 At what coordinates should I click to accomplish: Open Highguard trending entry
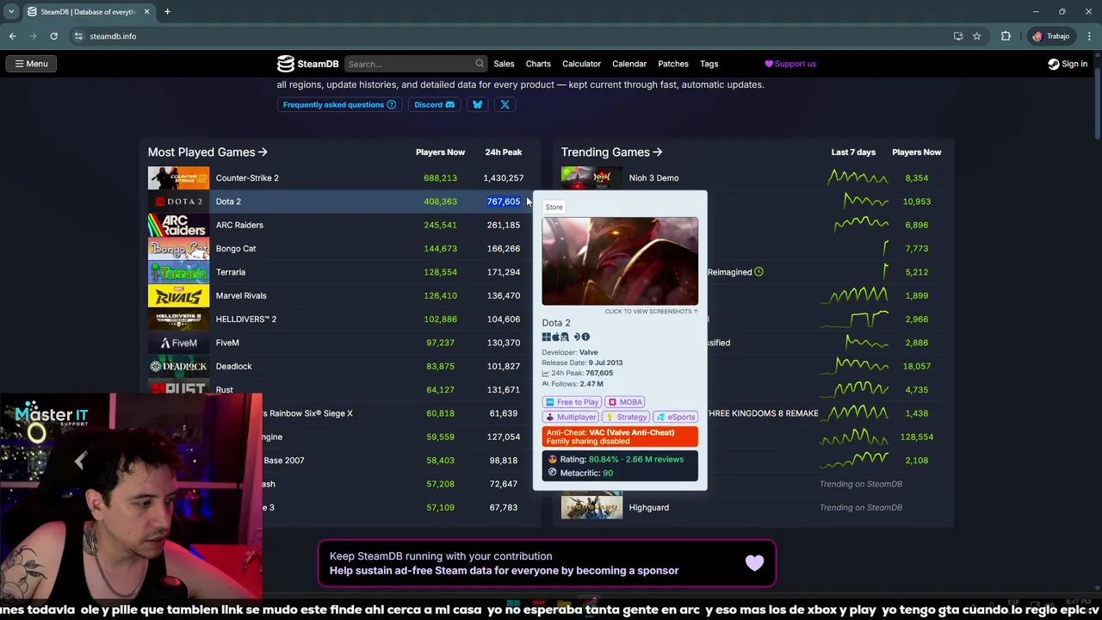(648, 507)
